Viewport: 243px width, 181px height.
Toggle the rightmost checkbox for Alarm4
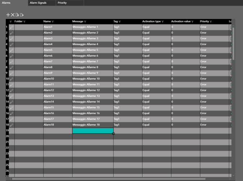(x=231, y=45)
